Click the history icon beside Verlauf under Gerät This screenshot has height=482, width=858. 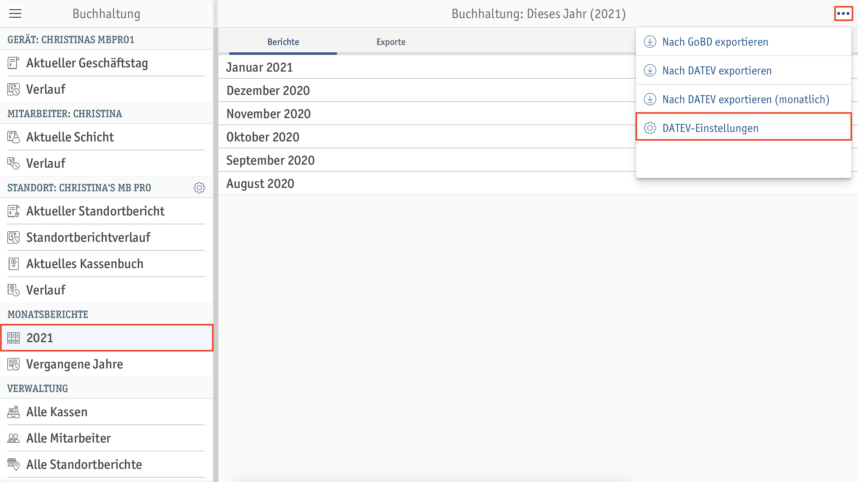click(13, 89)
